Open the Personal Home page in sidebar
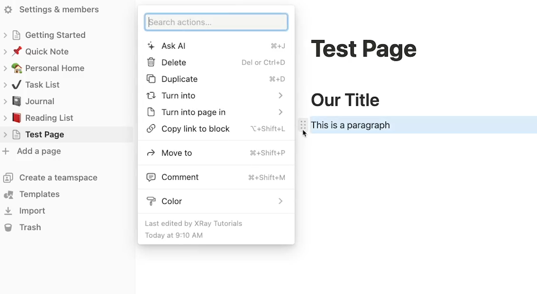 pyautogui.click(x=55, y=68)
